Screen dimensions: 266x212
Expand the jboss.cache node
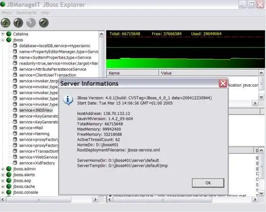[3, 187]
